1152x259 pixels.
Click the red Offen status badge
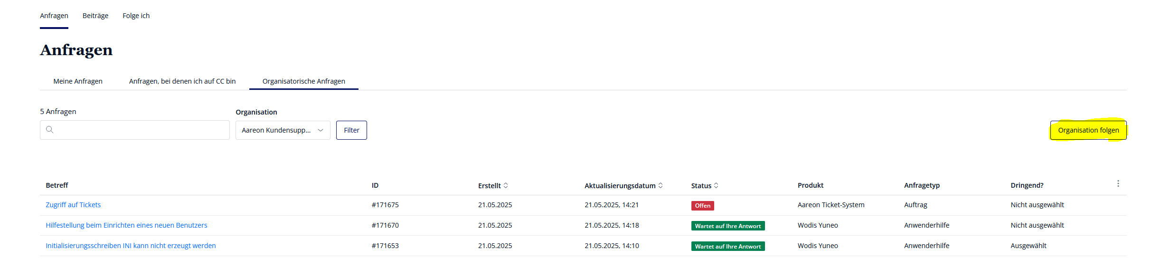pyautogui.click(x=702, y=206)
